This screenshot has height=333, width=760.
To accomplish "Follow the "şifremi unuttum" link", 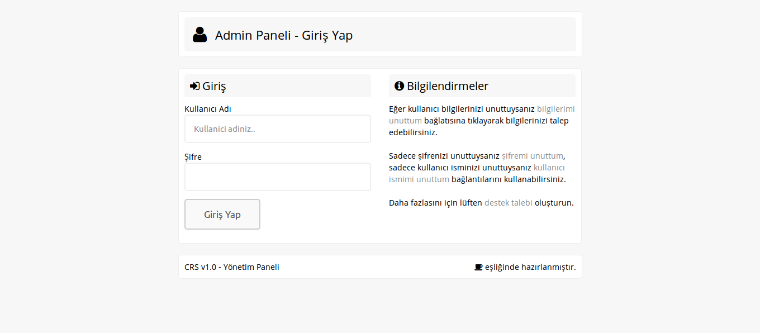I will 533,156.
